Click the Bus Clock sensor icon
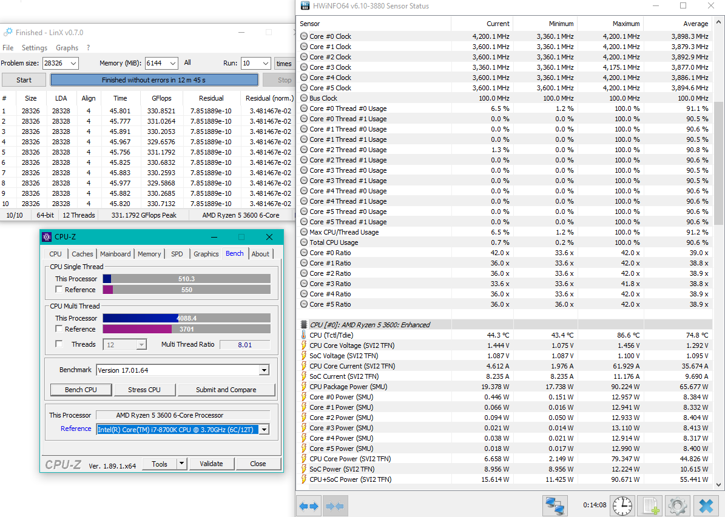 click(x=304, y=98)
